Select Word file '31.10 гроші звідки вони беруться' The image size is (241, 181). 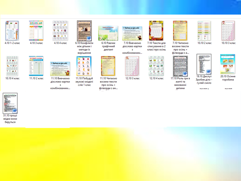pos(10,103)
